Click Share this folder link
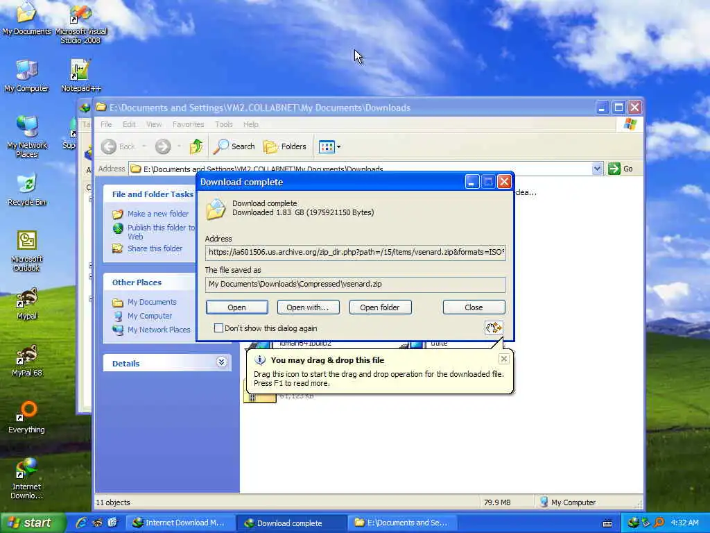This screenshot has width=710, height=533. [155, 248]
